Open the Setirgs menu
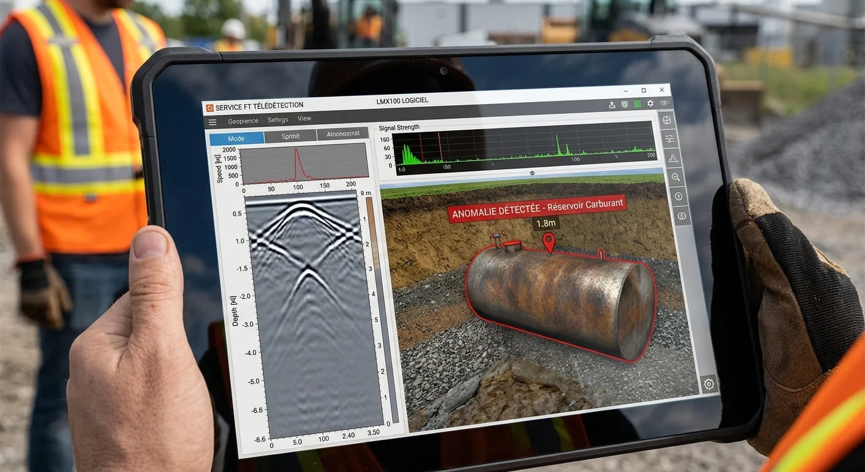The height and width of the screenshot is (472, 865). pyautogui.click(x=278, y=120)
